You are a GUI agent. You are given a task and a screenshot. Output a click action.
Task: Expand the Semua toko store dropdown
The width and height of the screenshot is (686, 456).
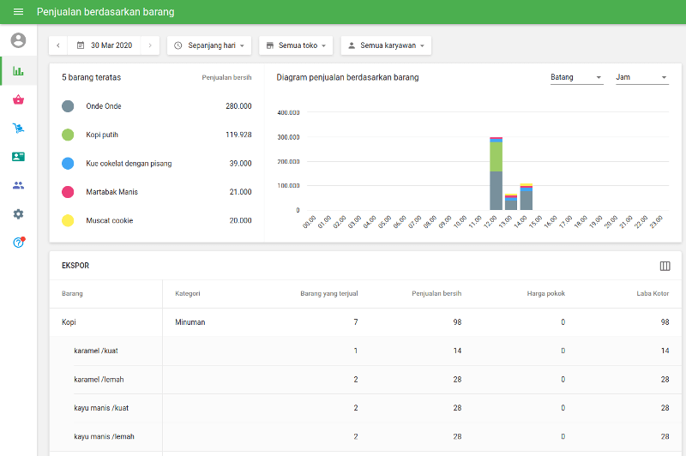tap(295, 45)
